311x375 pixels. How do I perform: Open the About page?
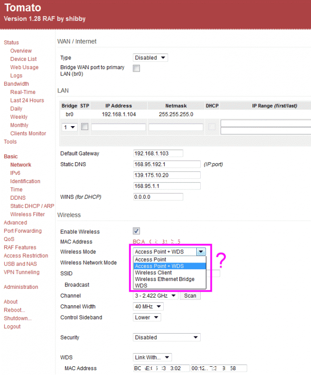pyautogui.click(x=11, y=302)
